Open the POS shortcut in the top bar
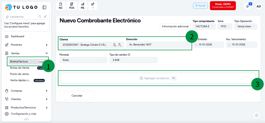 pyautogui.click(x=72, y=6)
